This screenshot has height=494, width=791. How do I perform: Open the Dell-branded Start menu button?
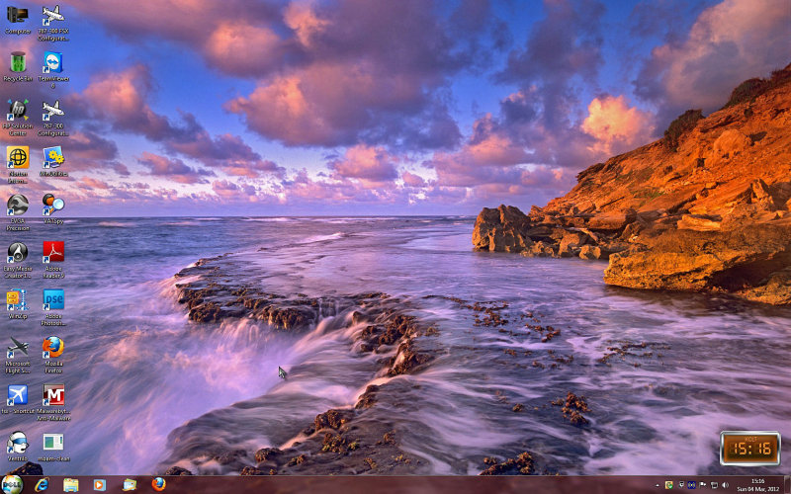click(x=12, y=484)
